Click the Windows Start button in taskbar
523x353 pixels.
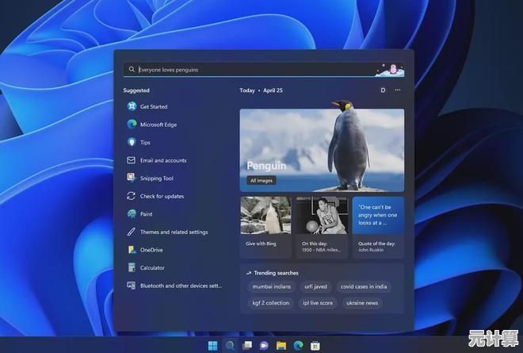tap(212, 346)
